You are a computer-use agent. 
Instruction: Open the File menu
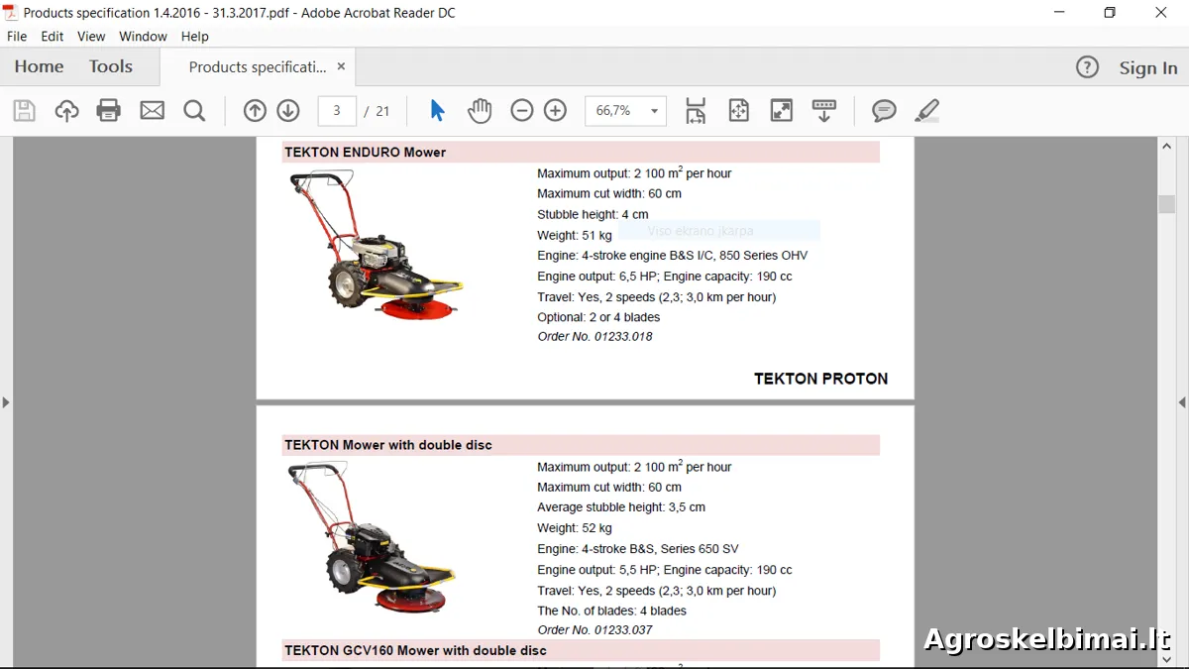pos(17,36)
